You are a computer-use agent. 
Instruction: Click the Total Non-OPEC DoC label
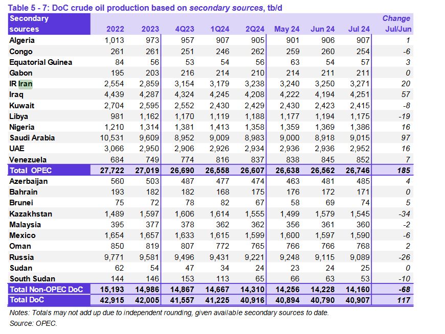(47, 290)
